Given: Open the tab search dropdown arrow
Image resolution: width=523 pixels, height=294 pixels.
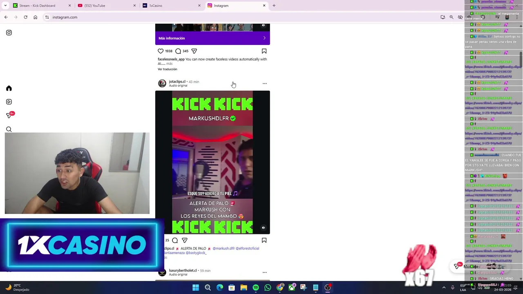Looking at the screenshot, I should point(5,6).
